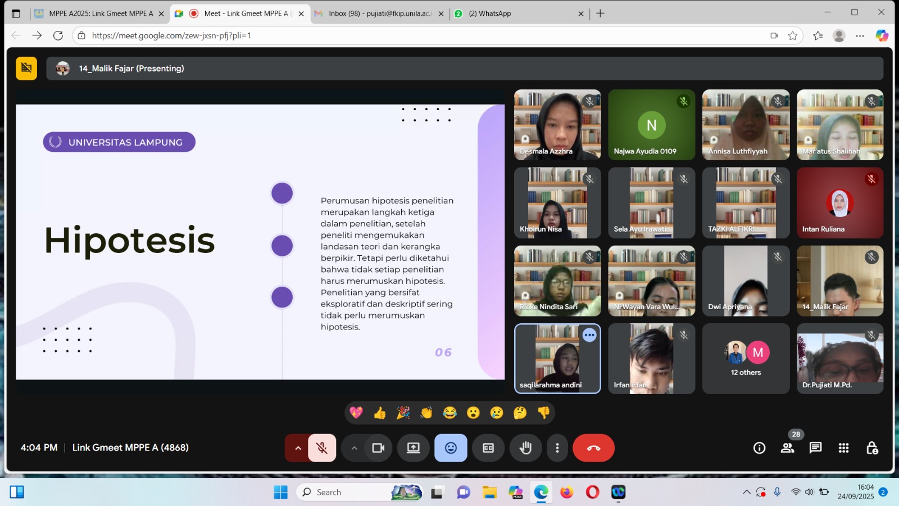
Task: Click the raise hand icon
Action: 525,448
